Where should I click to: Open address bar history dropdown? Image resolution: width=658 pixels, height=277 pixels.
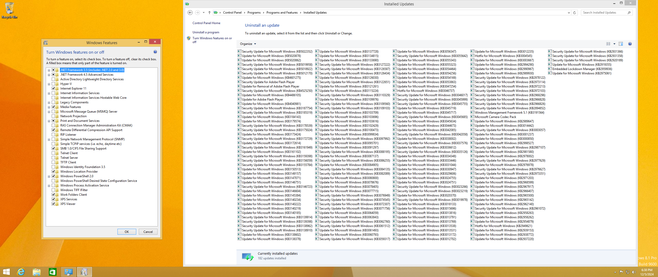[x=569, y=13]
